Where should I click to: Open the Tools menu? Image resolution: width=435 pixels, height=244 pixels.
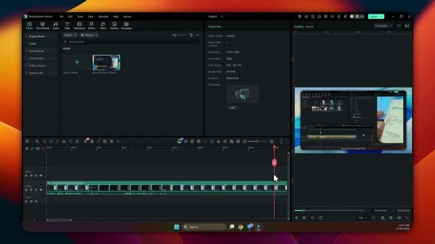[80, 16]
